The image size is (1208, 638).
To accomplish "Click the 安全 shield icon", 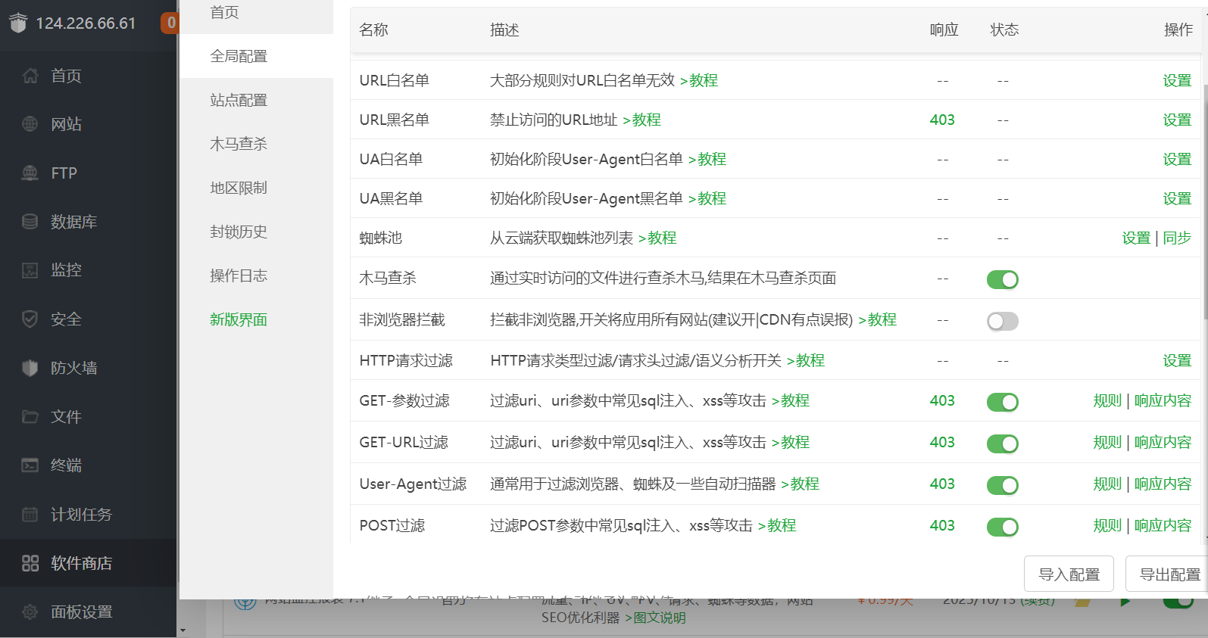I will (30, 319).
